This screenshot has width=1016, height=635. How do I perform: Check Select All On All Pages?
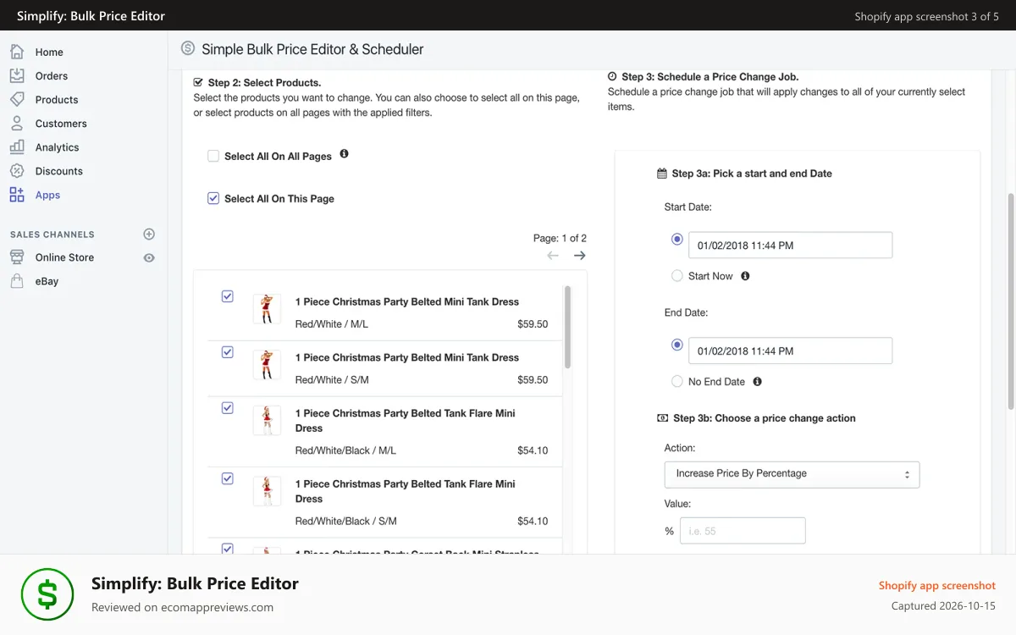pos(213,156)
